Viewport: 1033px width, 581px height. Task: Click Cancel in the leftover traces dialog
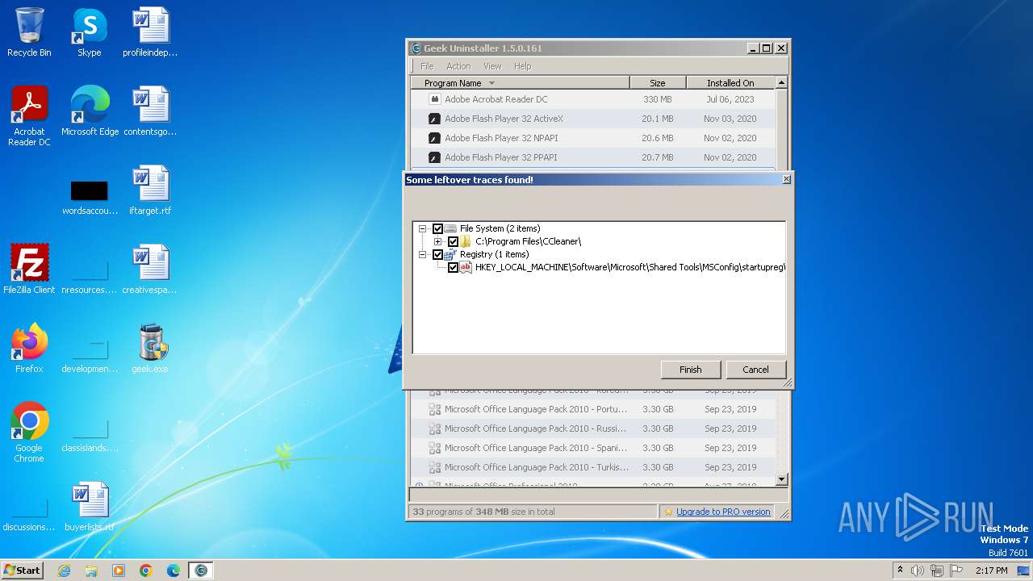(x=755, y=370)
